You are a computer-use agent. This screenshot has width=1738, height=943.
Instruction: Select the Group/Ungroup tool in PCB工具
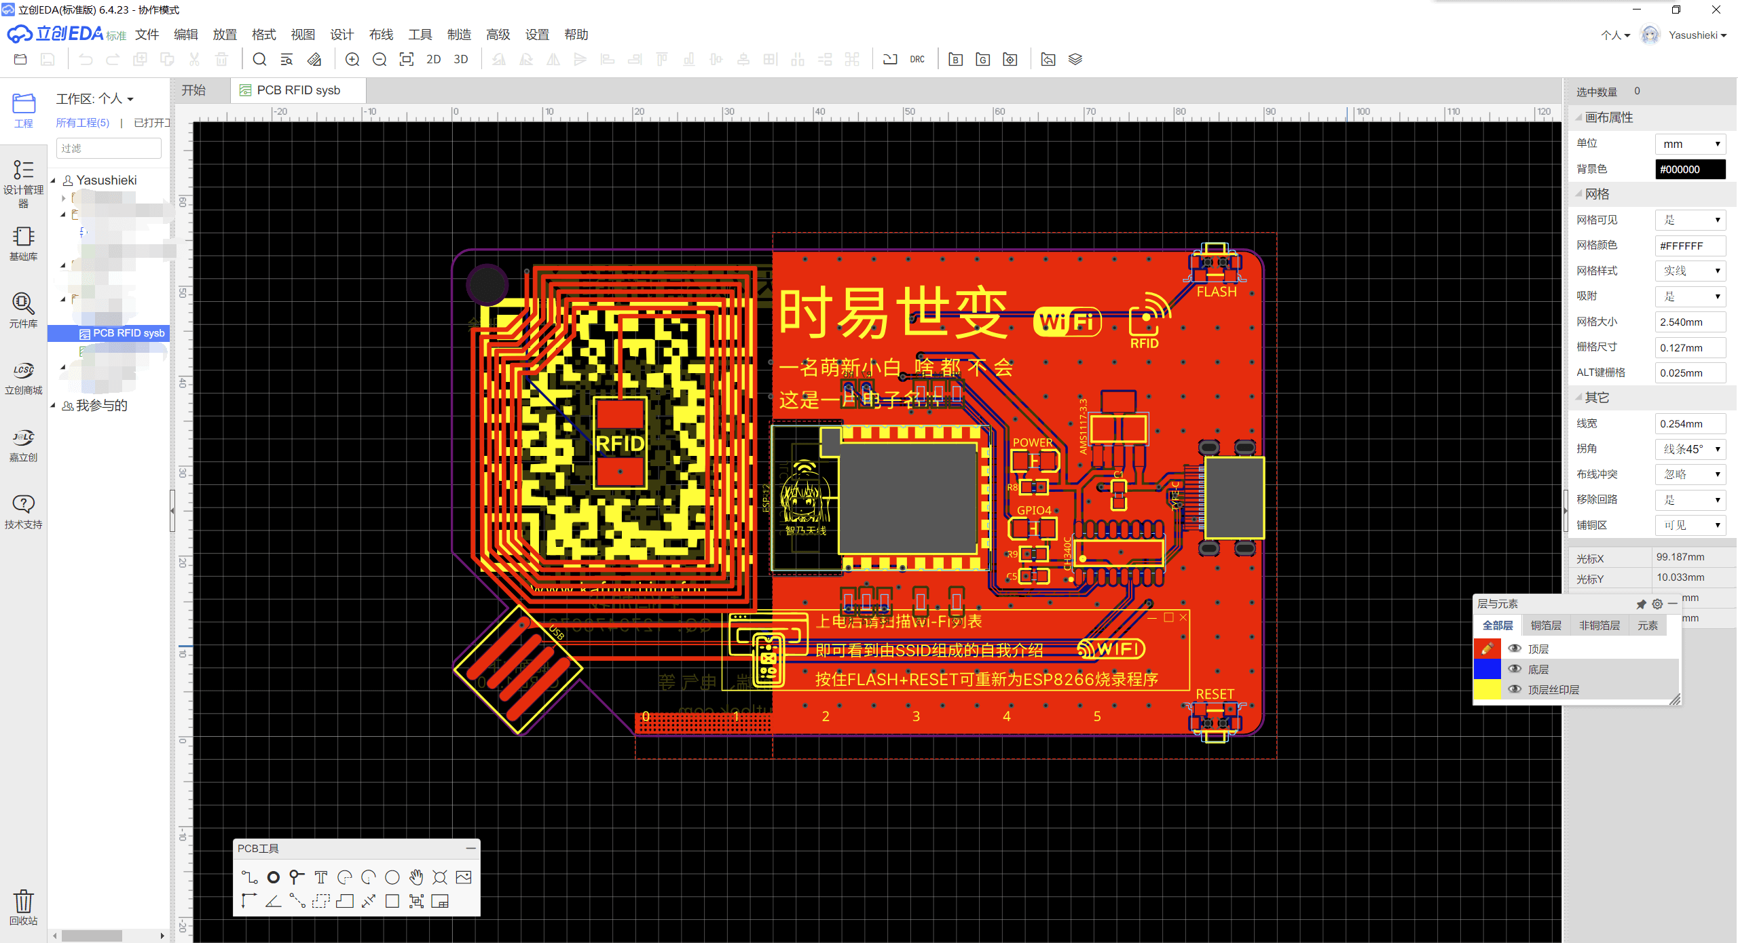tap(416, 901)
